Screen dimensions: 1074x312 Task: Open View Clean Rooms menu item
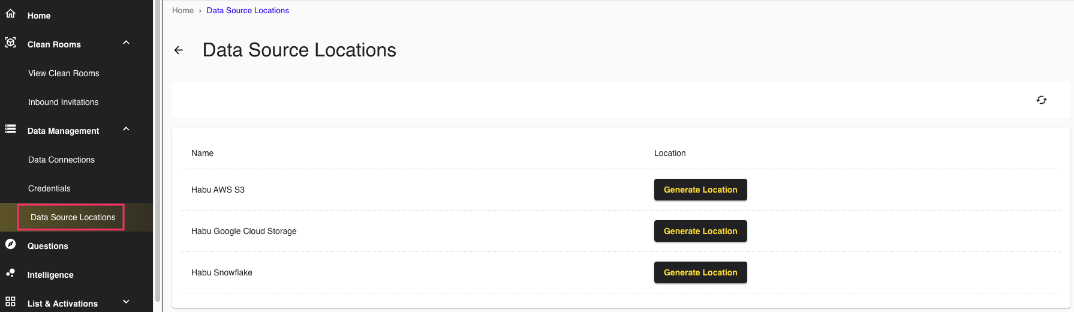click(64, 73)
